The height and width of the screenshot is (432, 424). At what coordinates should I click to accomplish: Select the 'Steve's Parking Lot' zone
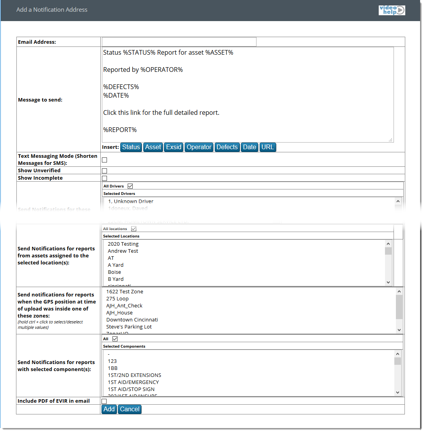tap(129, 327)
